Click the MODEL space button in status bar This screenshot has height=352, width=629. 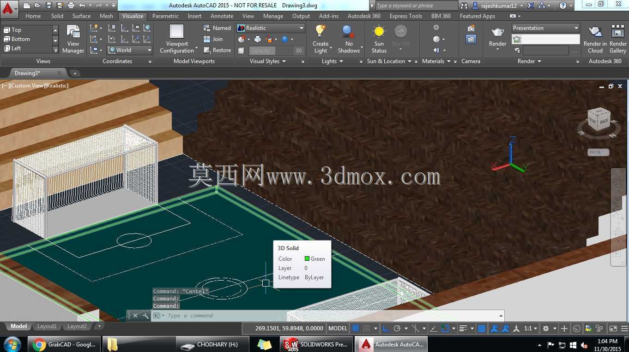point(338,329)
